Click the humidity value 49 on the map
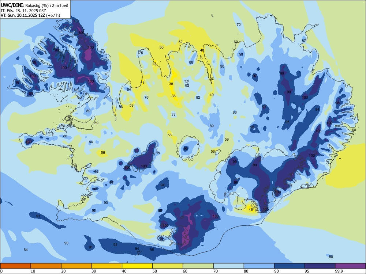The image size is (366, 274). point(212,95)
